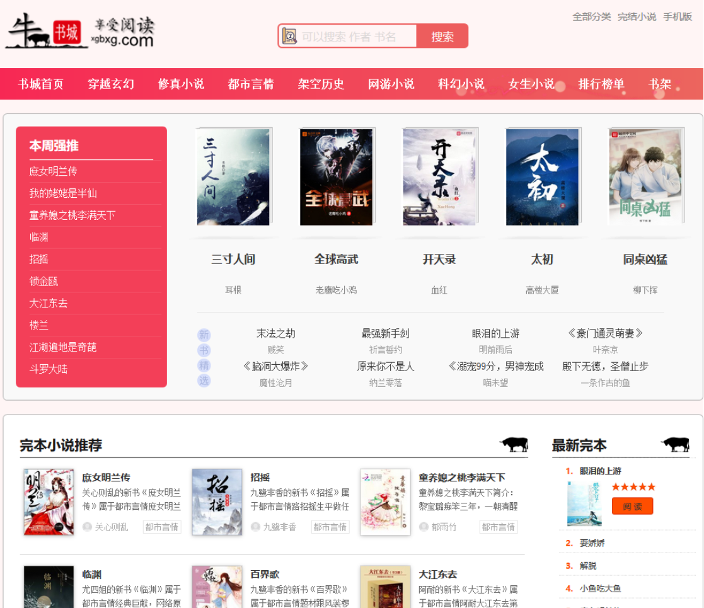Open the 最强新手剑 new book link

385,333
